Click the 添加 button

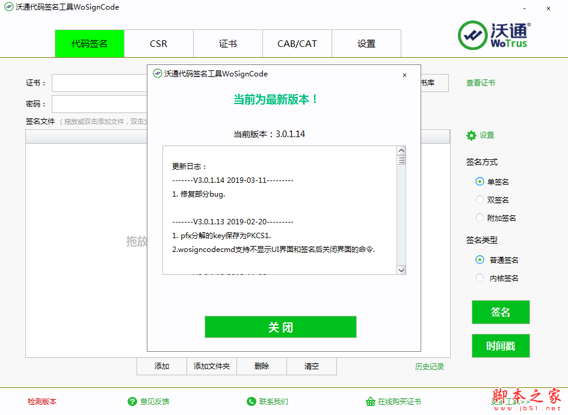162,366
